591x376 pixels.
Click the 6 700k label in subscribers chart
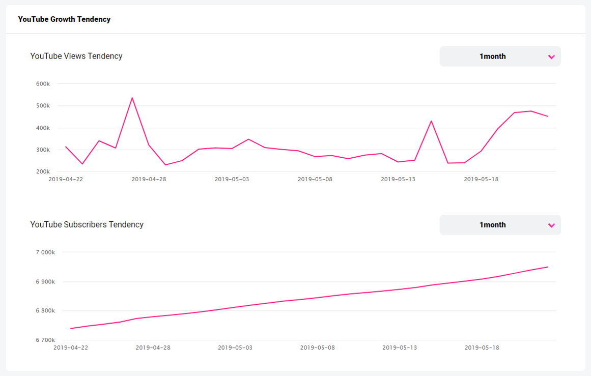45,340
